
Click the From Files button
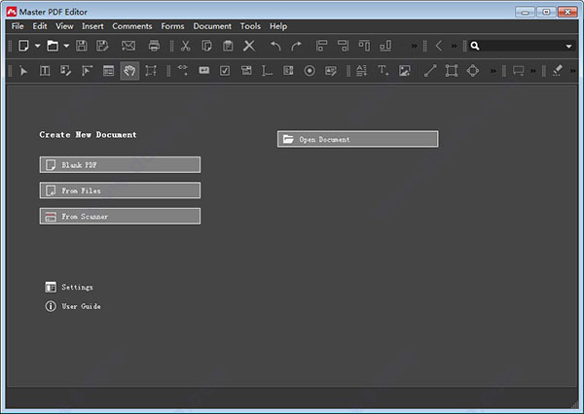pos(120,190)
